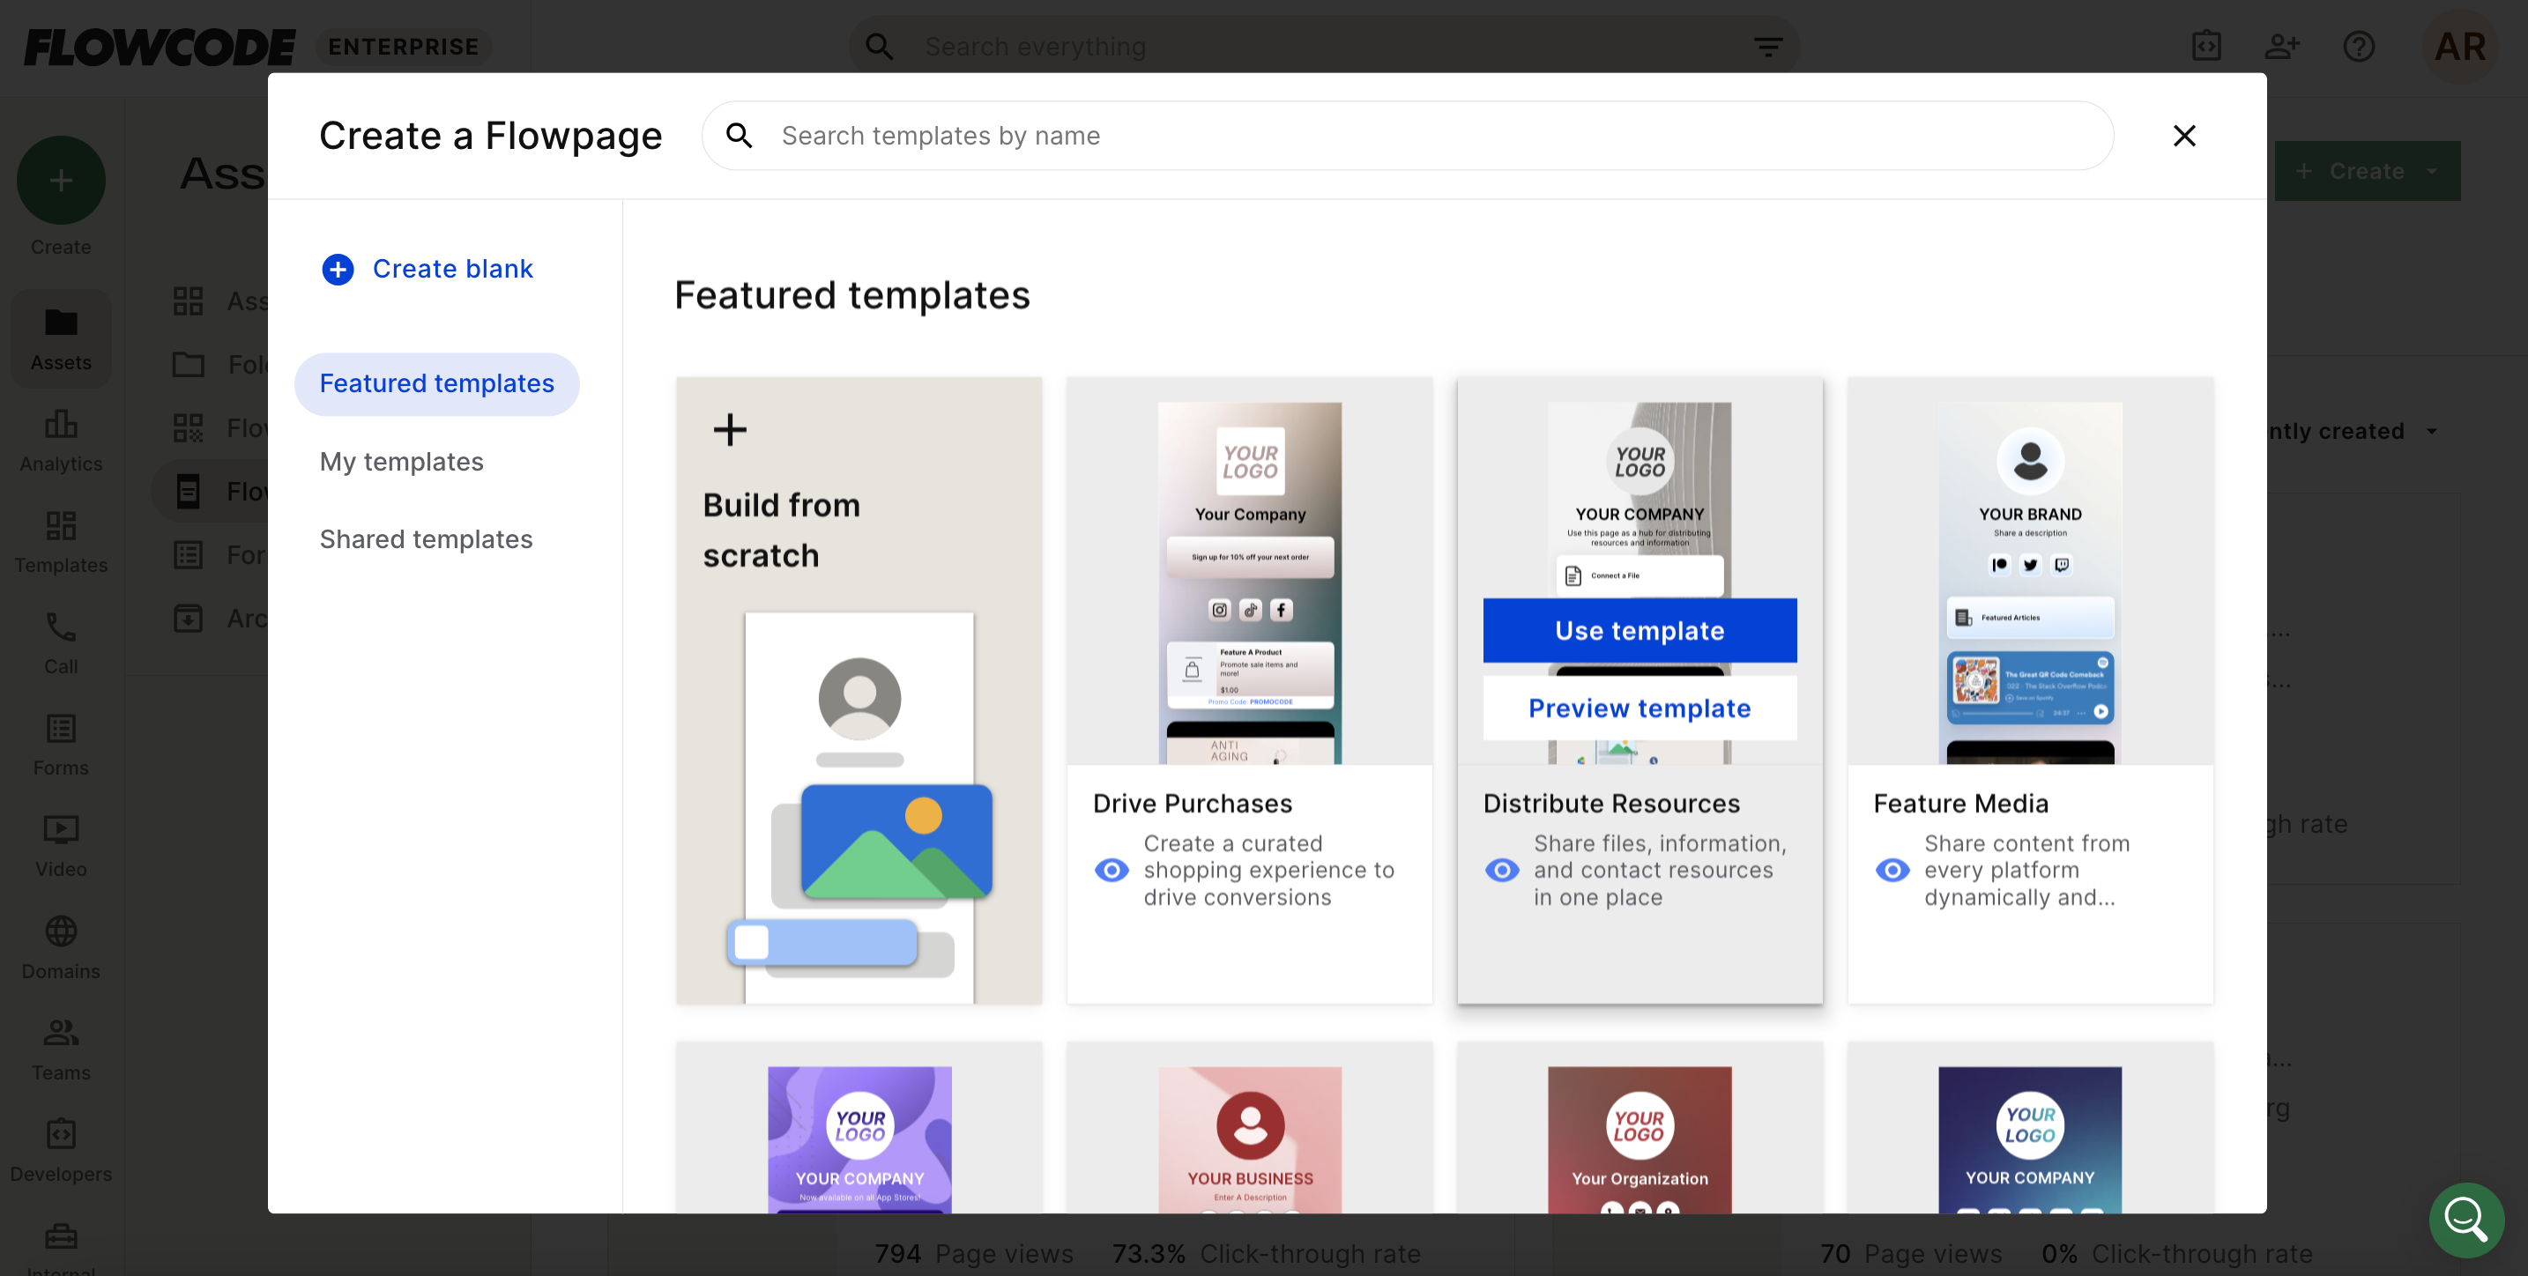
Task: Select the red Your Organization template thumbnail
Action: (1639, 1139)
